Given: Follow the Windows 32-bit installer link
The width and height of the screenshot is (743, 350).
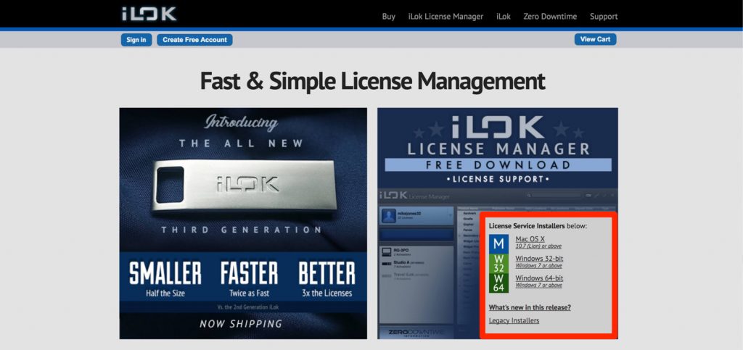Looking at the screenshot, I should 539,259.
